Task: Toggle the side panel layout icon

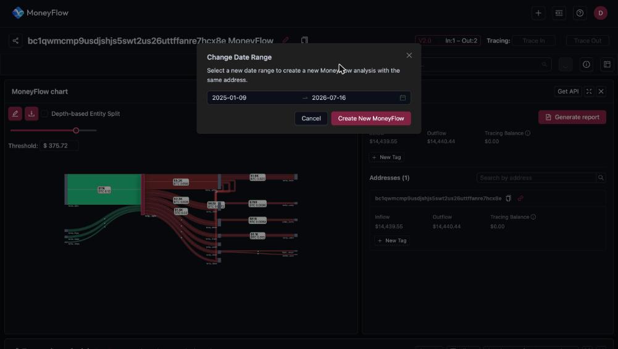Action: point(607,65)
